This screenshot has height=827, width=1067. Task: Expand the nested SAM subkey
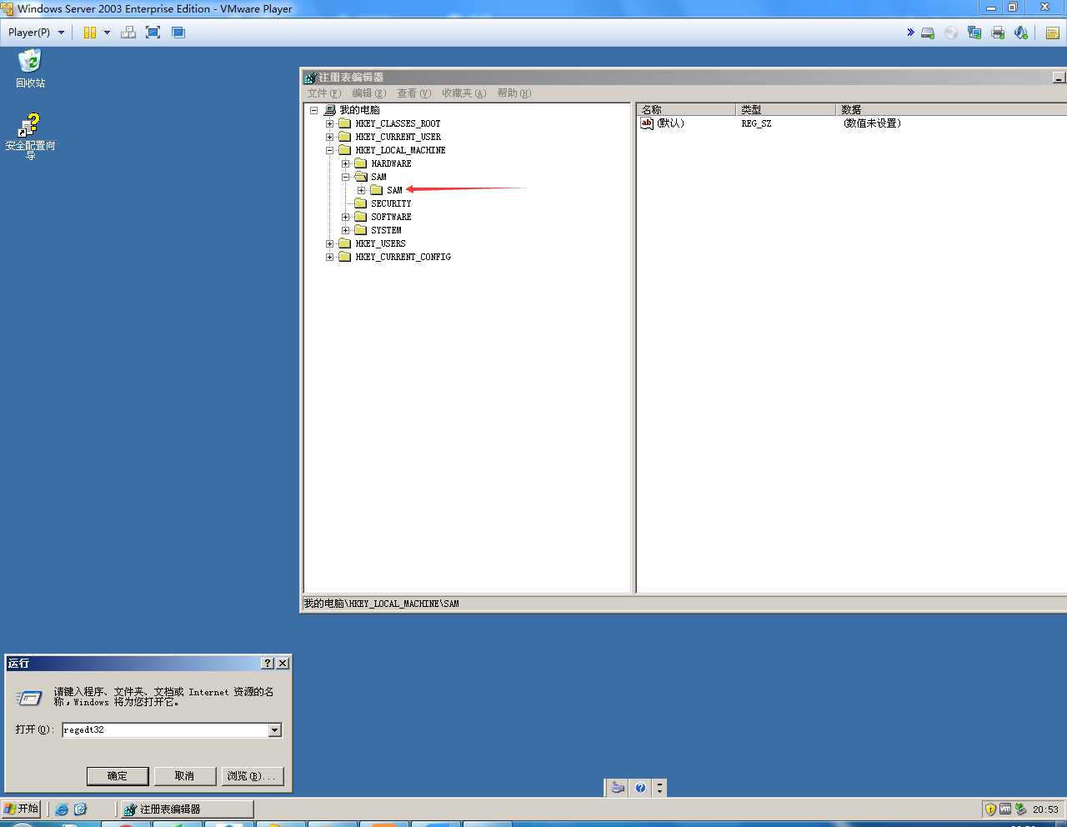click(362, 190)
